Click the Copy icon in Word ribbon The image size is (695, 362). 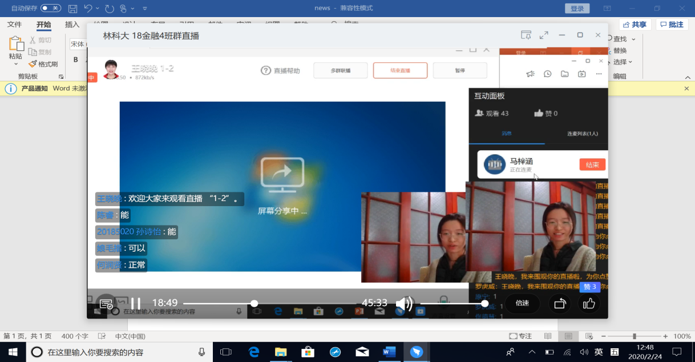coord(33,52)
